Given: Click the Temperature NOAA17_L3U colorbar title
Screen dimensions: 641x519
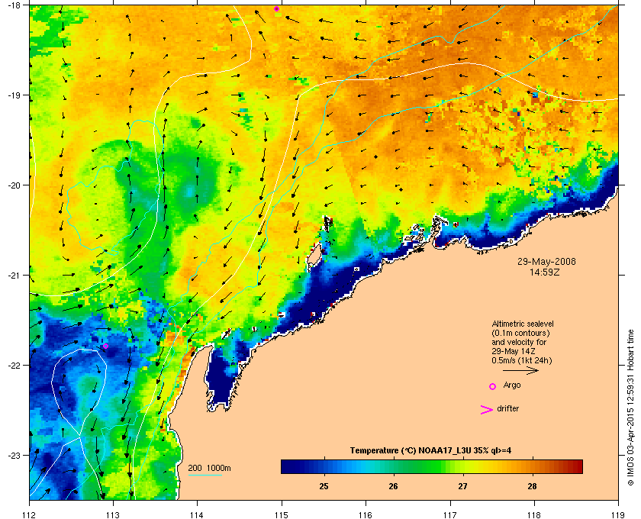Looking at the screenshot, I should (x=430, y=451).
